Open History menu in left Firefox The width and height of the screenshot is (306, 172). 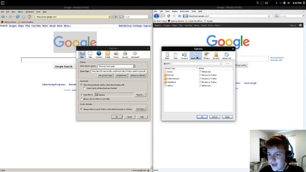(x=20, y=11)
